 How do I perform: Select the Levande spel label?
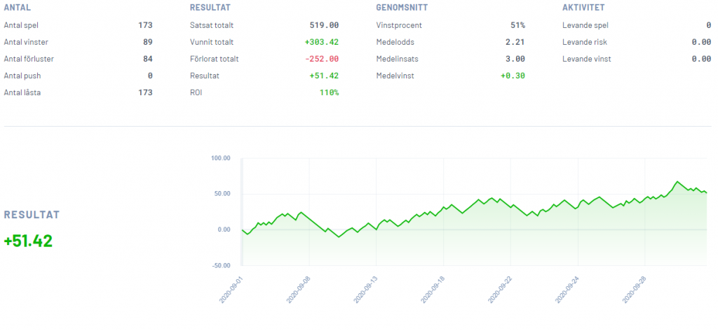(x=587, y=25)
